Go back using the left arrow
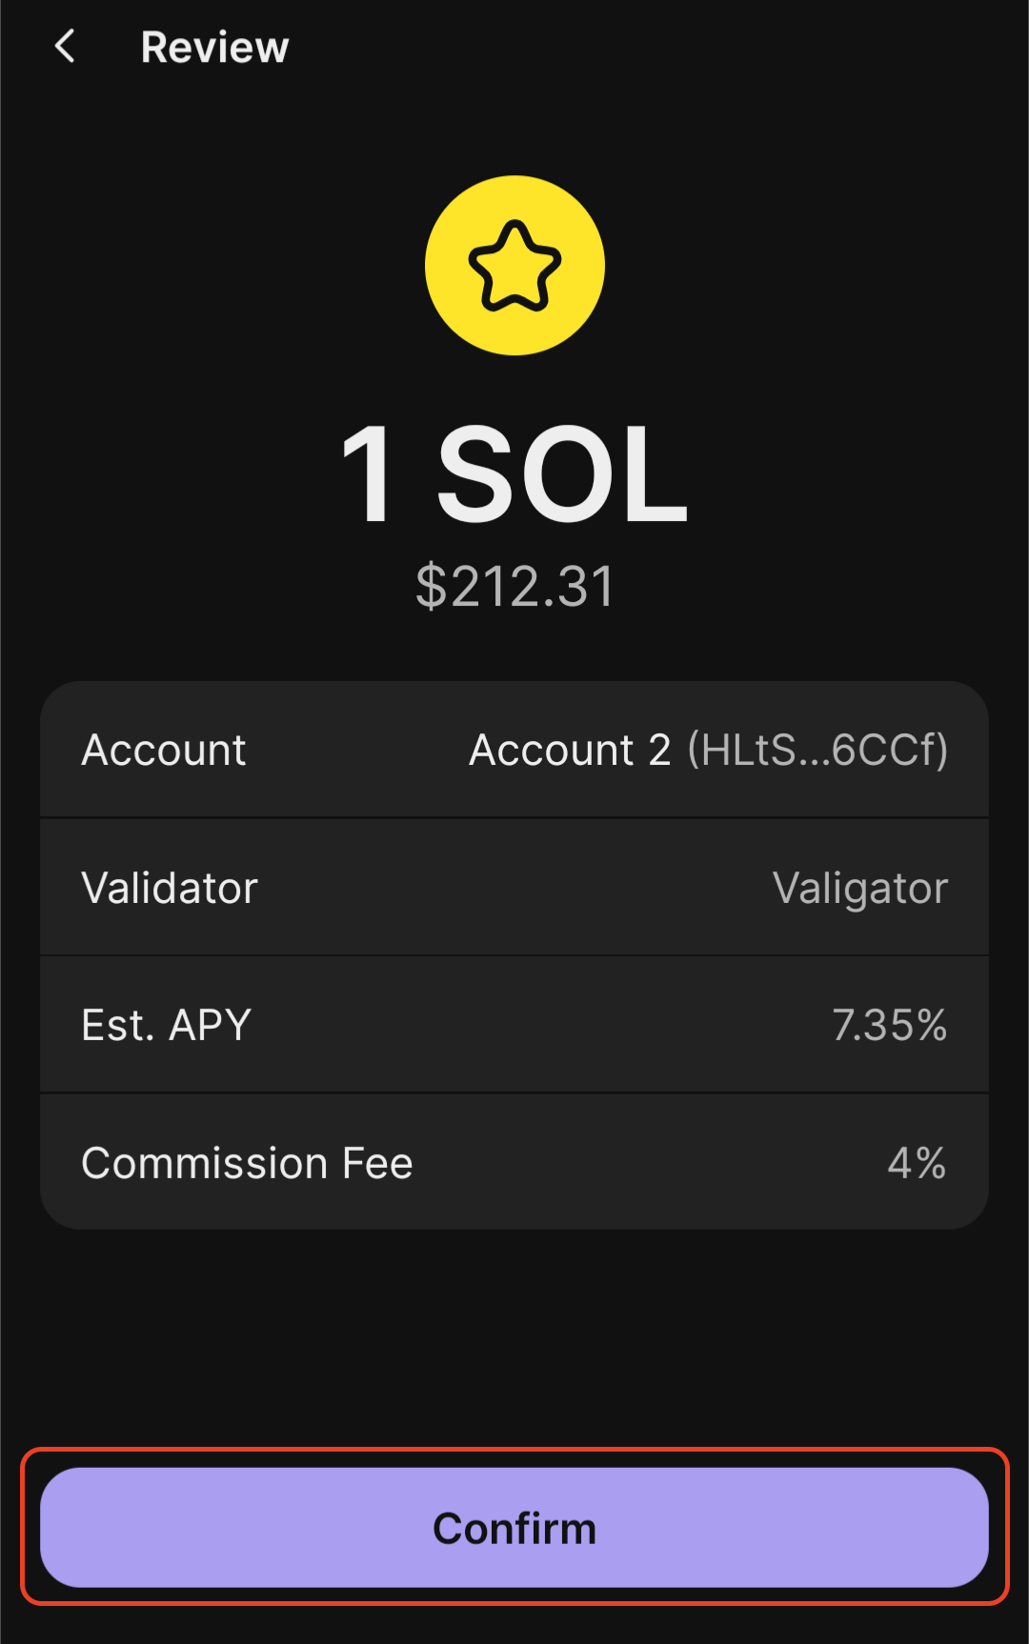The height and width of the screenshot is (1644, 1029). tap(65, 46)
